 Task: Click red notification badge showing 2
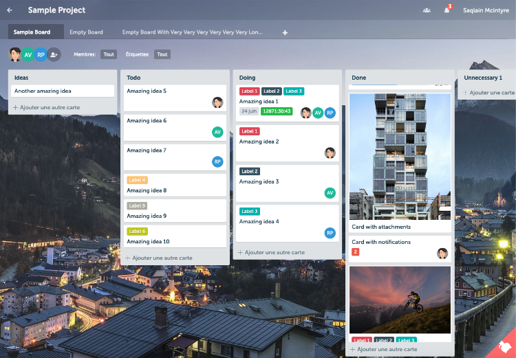[x=356, y=251]
